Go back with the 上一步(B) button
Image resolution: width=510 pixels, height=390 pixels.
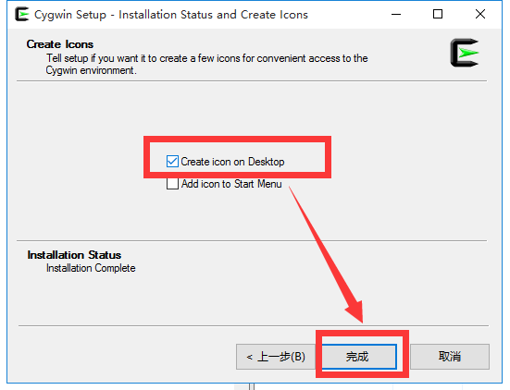point(276,357)
